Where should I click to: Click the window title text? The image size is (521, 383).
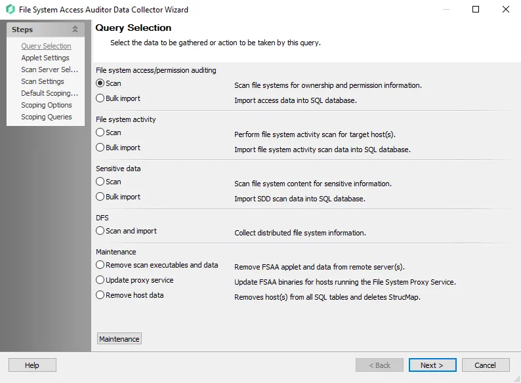pos(103,10)
